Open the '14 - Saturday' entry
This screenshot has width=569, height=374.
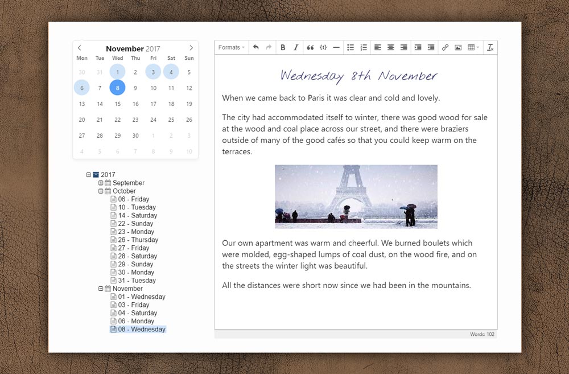pos(134,215)
